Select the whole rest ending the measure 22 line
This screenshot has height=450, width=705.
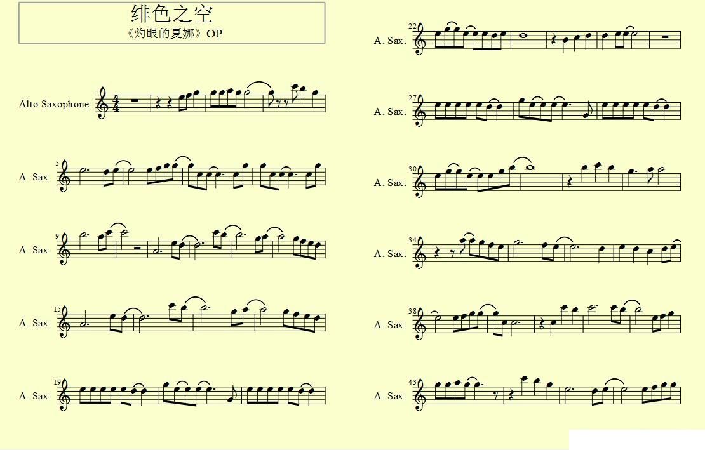point(665,37)
